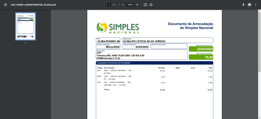Click the 100% zoom level field
Viewport: 261px width, 119px height.
130,5
